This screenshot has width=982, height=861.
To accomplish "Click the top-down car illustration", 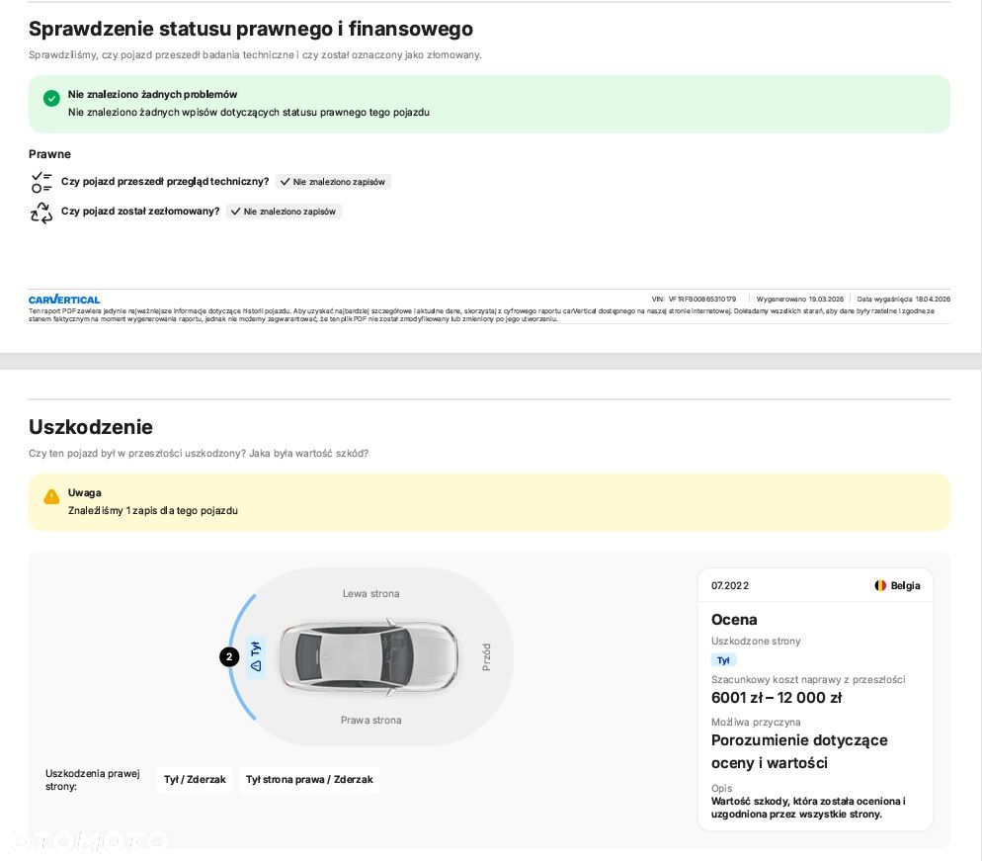I will pyautogui.click(x=368, y=656).
